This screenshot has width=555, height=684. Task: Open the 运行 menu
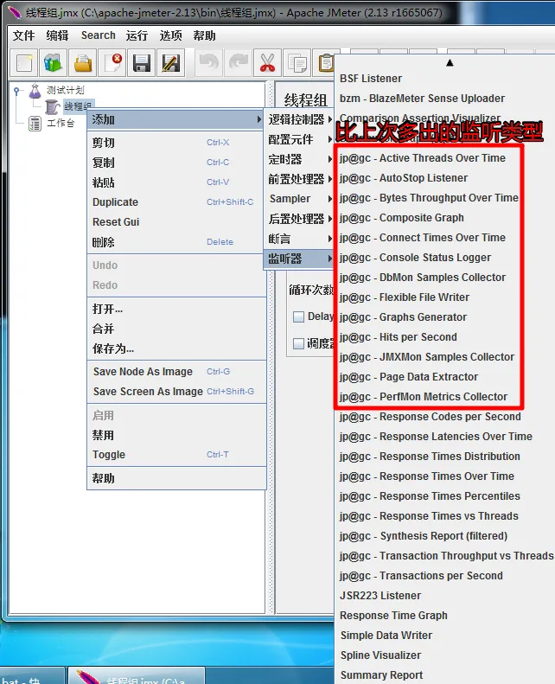click(x=137, y=35)
